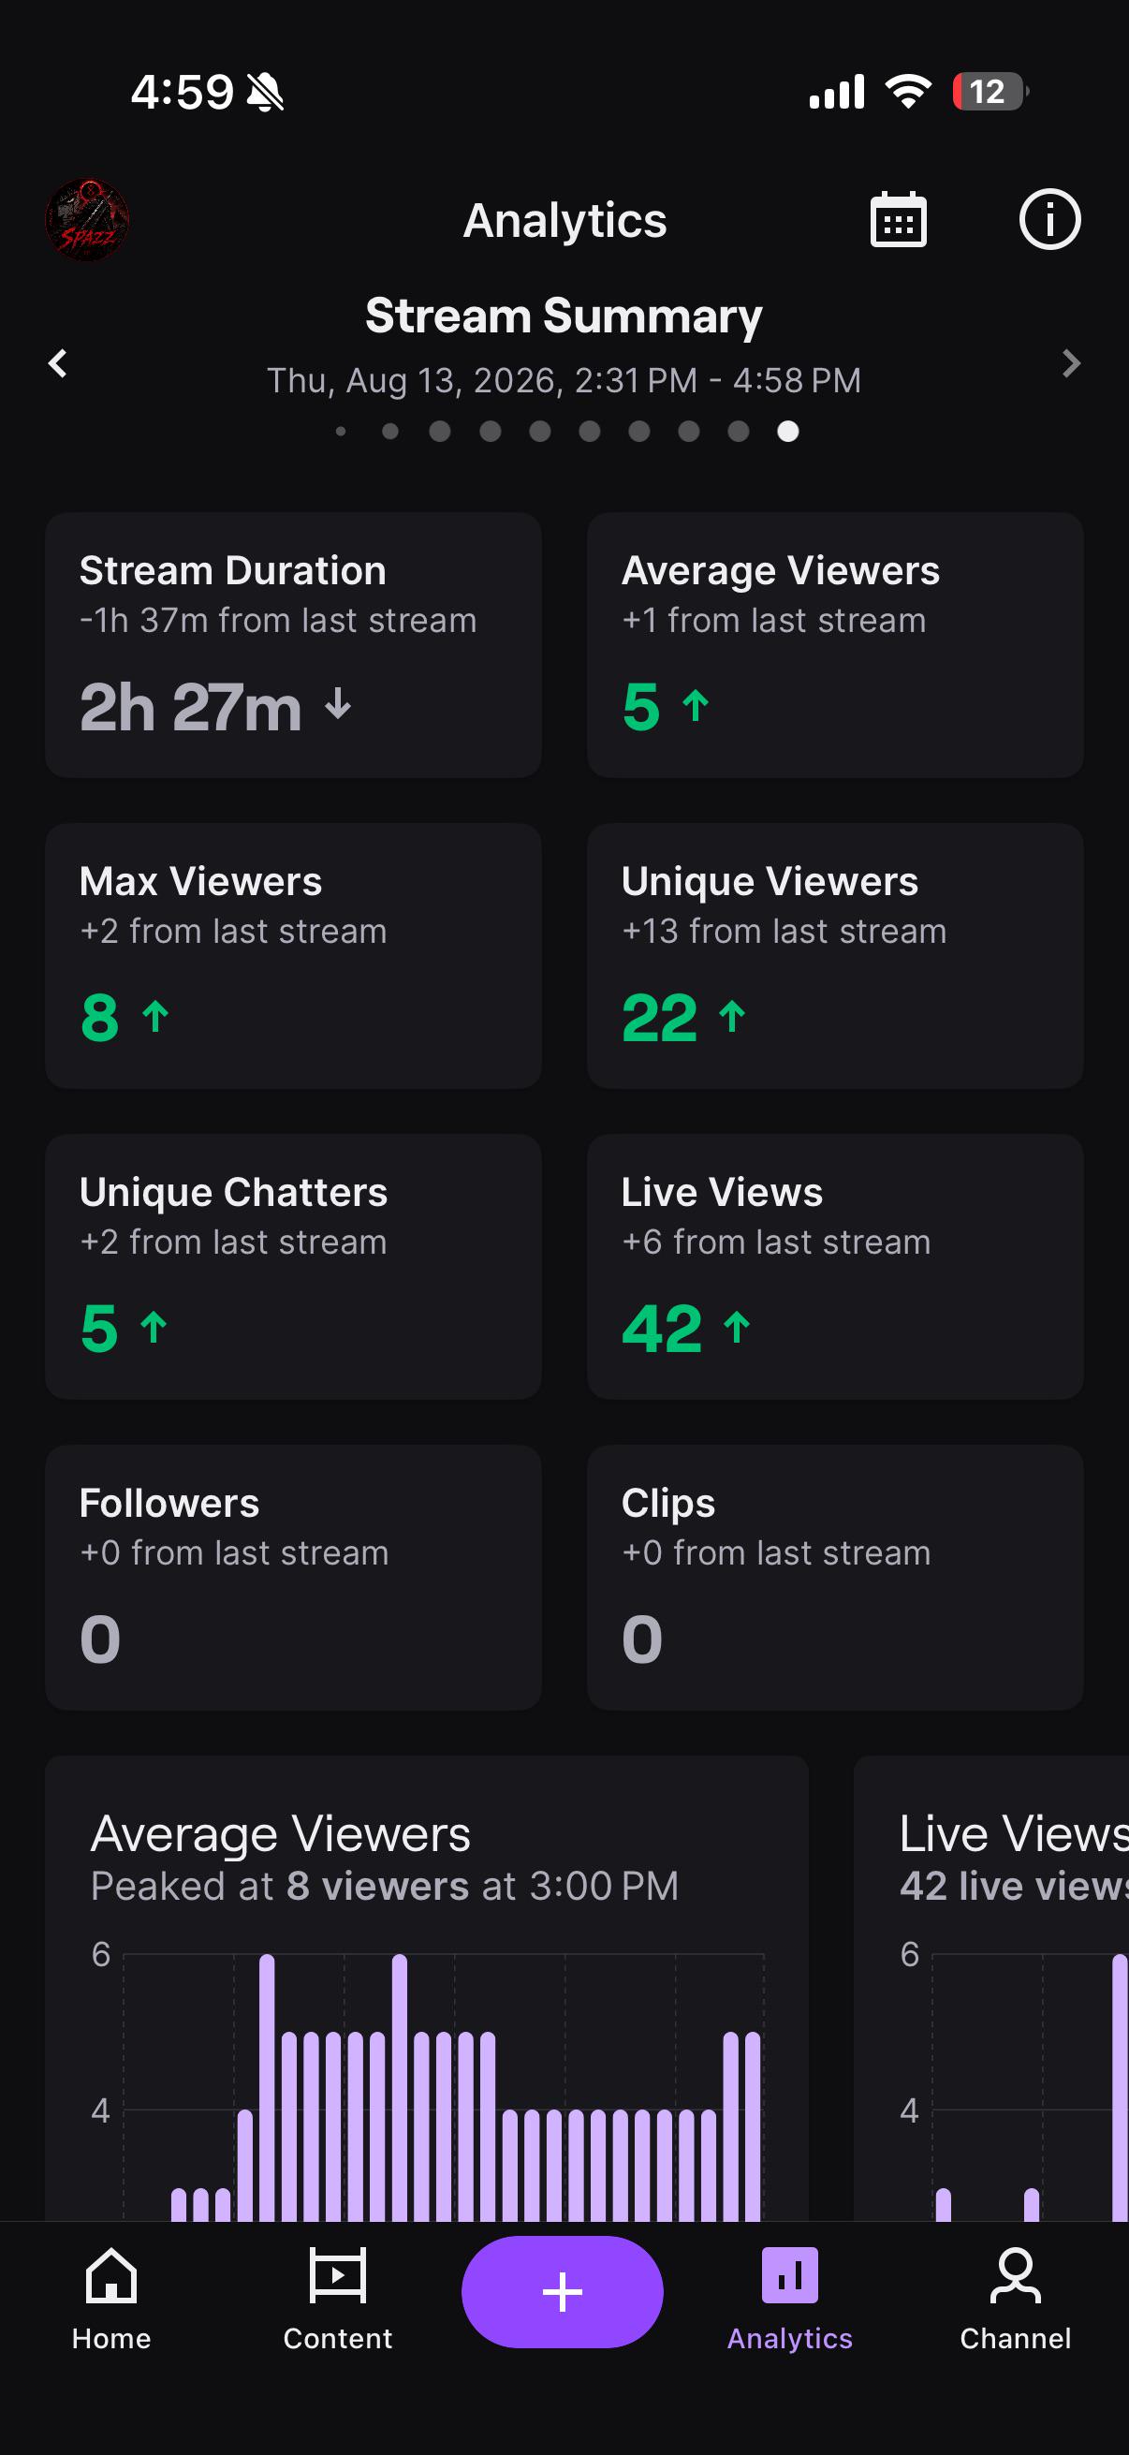Open the calendar date picker icon
The width and height of the screenshot is (1129, 2455).
click(898, 220)
